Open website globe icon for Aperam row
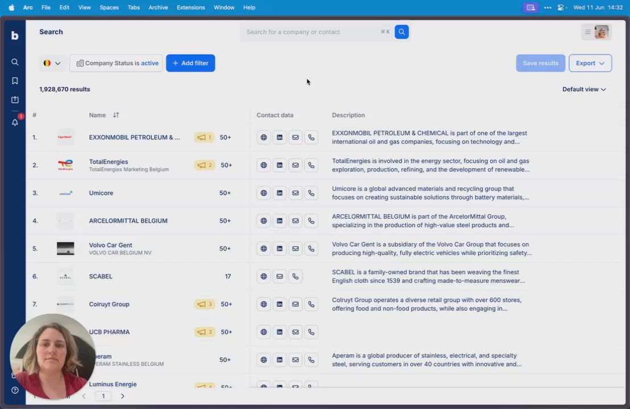Screen dimensions: 630x409 (x=264, y=360)
